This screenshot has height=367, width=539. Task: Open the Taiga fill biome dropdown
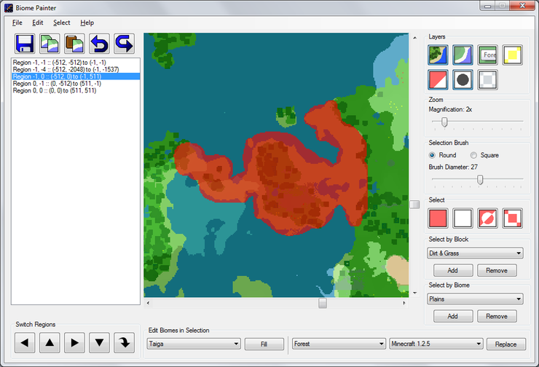pos(194,344)
